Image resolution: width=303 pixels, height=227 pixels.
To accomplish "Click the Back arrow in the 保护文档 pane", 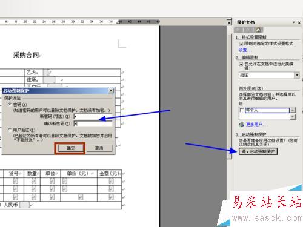I will (239, 30).
